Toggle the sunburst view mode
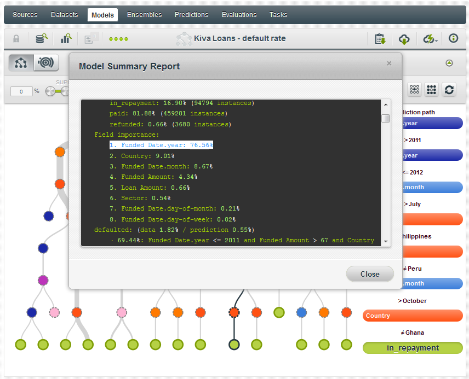Viewport: 469px width, 379px height. tap(47, 63)
